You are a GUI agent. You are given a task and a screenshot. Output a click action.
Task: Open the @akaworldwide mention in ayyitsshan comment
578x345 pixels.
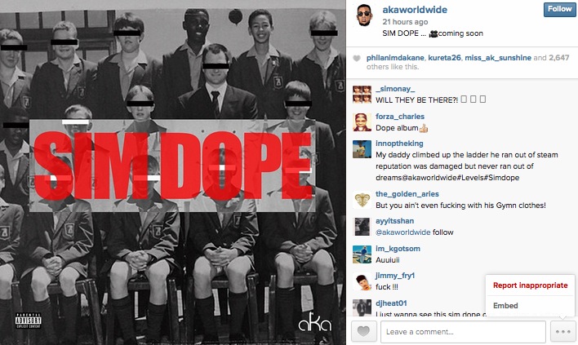pyautogui.click(x=403, y=232)
